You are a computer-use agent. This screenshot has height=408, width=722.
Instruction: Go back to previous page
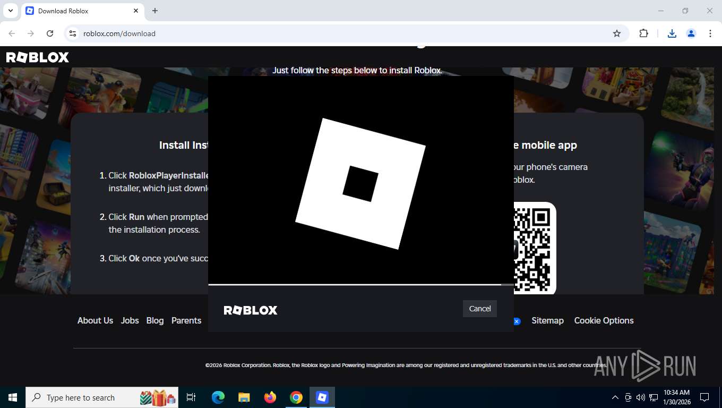[x=12, y=33]
